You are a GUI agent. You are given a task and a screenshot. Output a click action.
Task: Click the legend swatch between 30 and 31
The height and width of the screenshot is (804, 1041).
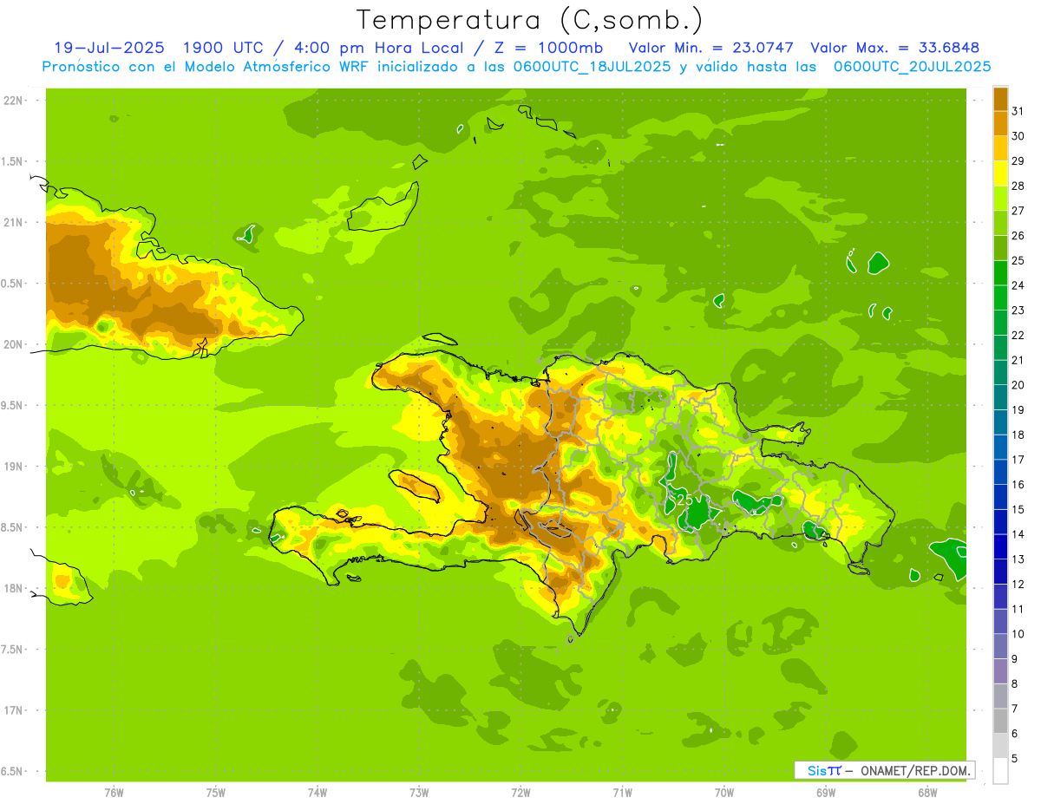1000,123
